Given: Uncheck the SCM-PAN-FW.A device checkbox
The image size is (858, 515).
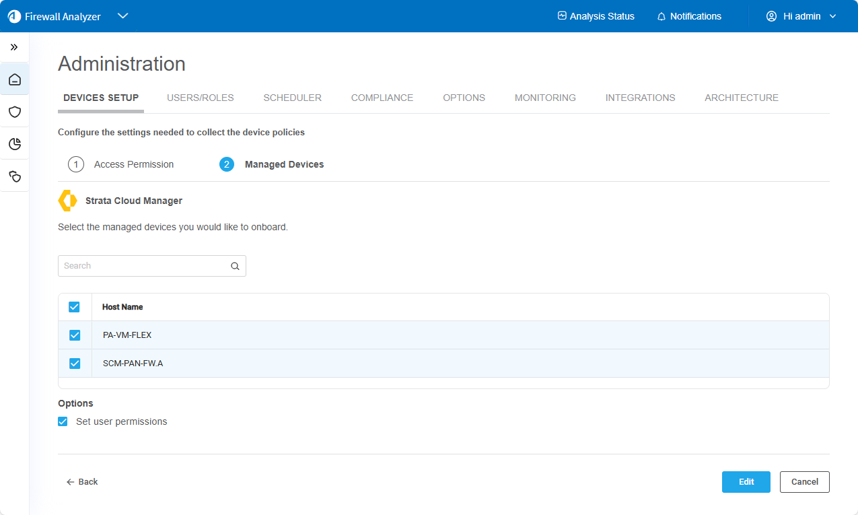Looking at the screenshot, I should (x=75, y=364).
